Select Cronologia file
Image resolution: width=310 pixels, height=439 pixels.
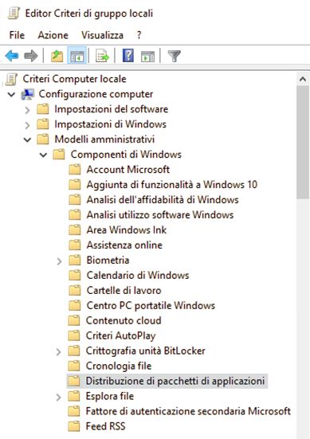[x=119, y=366]
